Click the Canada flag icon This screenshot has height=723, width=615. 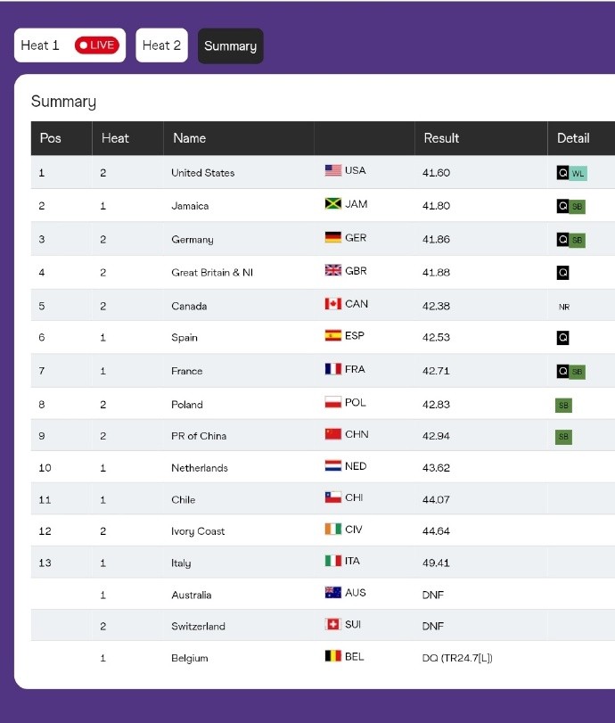pos(333,304)
